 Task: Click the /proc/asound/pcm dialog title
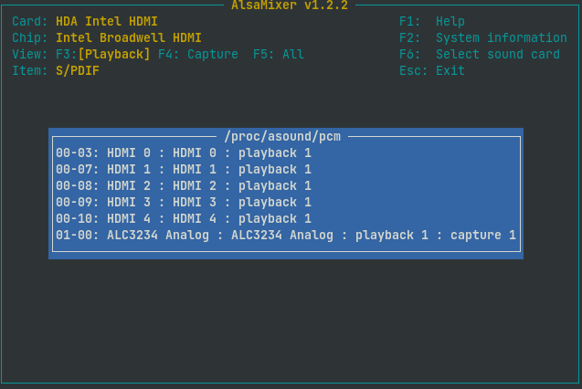282,136
